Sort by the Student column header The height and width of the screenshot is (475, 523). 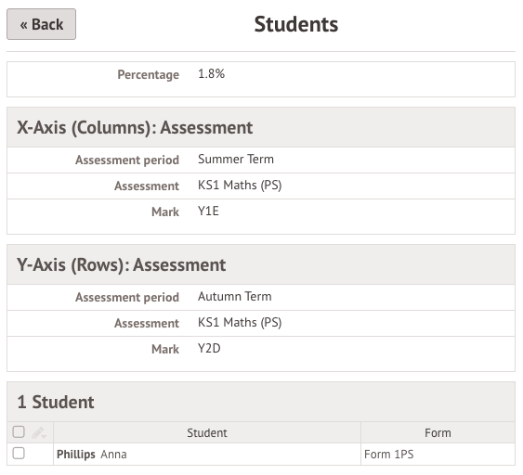point(207,433)
